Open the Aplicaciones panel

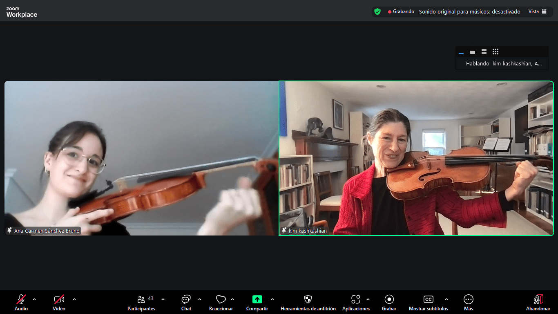click(x=355, y=299)
